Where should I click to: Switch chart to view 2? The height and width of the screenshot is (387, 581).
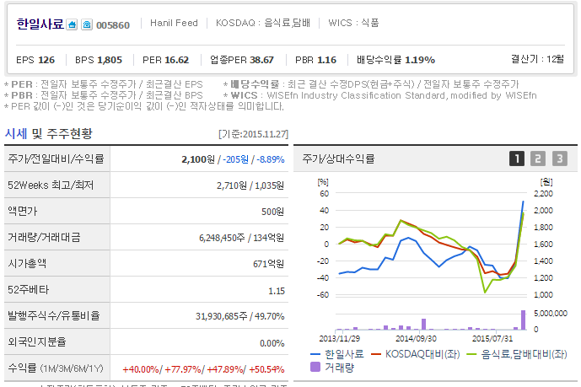[538, 159]
